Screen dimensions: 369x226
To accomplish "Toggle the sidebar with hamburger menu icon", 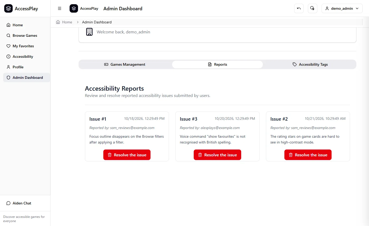I will pyautogui.click(x=60, y=8).
